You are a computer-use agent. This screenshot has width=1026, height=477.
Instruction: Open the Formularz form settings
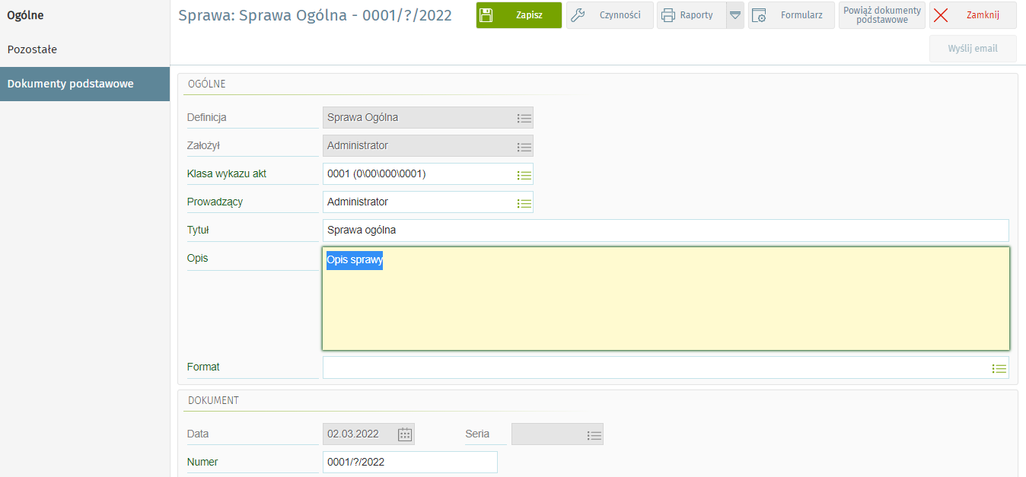(x=791, y=15)
